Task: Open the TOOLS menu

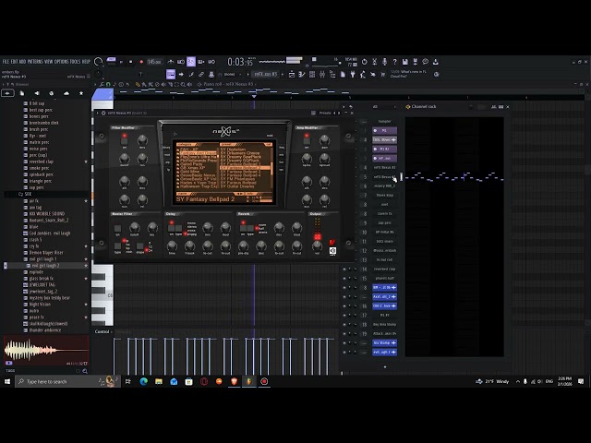Action: (x=76, y=62)
